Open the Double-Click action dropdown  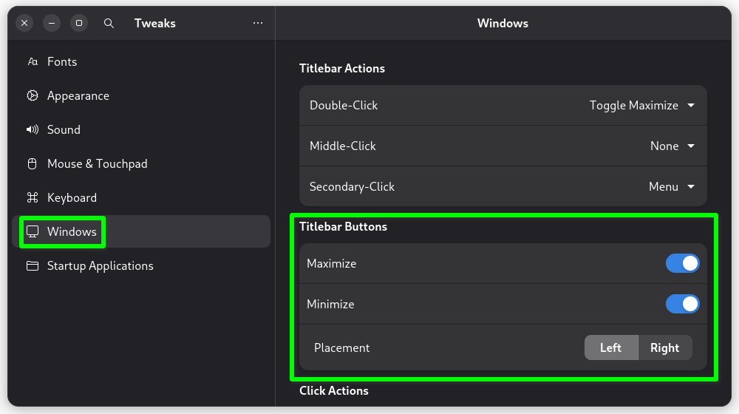tap(641, 106)
